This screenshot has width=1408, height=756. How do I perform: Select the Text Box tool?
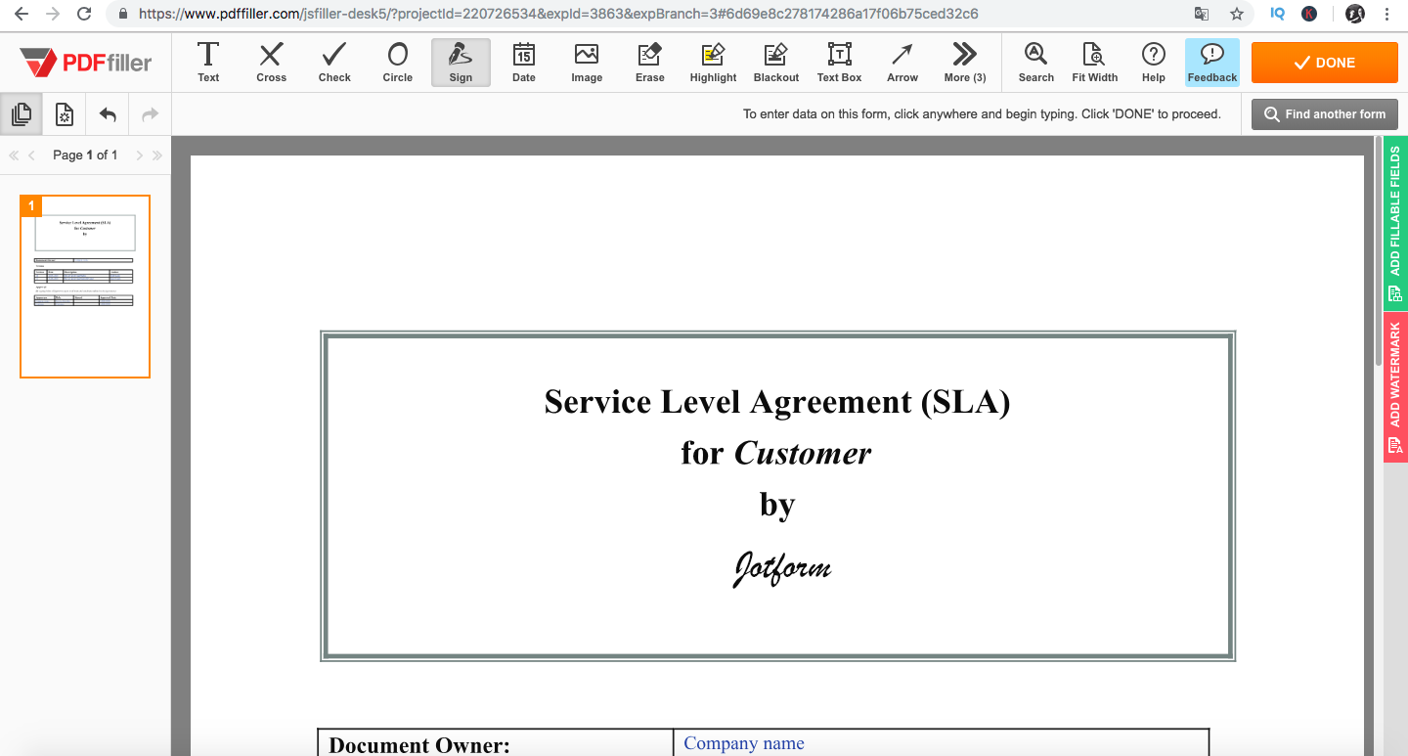[x=839, y=63]
